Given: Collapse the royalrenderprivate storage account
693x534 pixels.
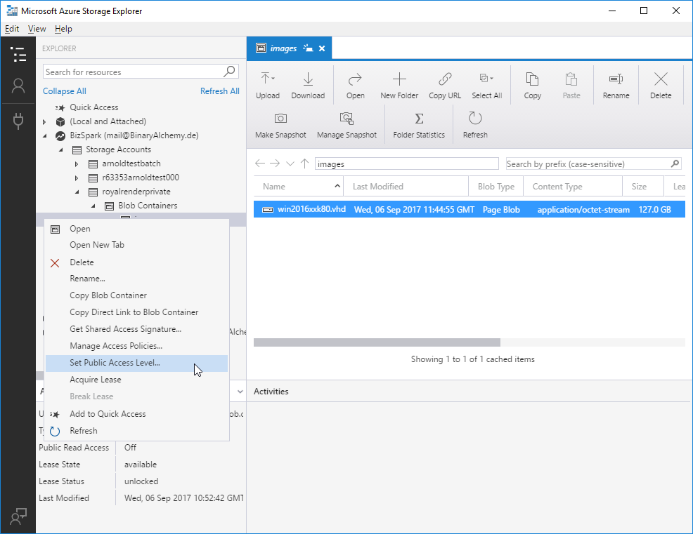Looking at the screenshot, I should coord(77,192).
